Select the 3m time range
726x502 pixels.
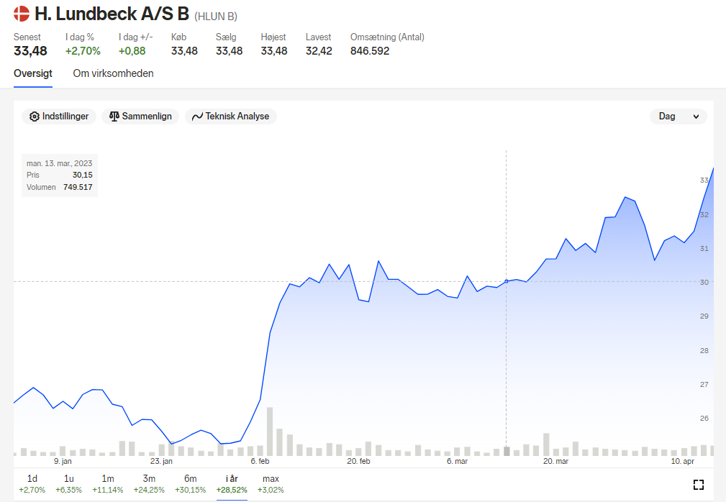point(149,484)
